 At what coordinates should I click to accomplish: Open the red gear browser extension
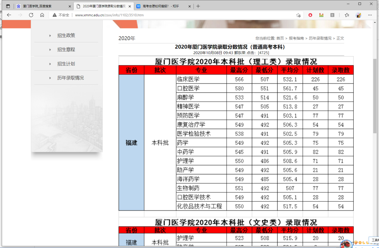click(x=310, y=15)
